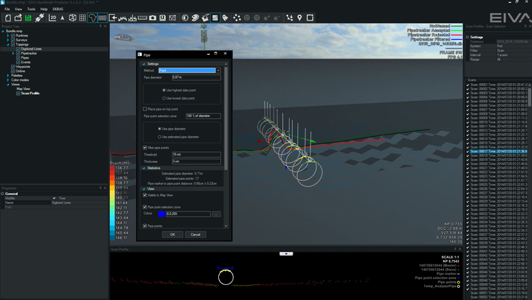Select 'Use highest data point' radio button
The width and height of the screenshot is (532, 300).
point(164,90)
